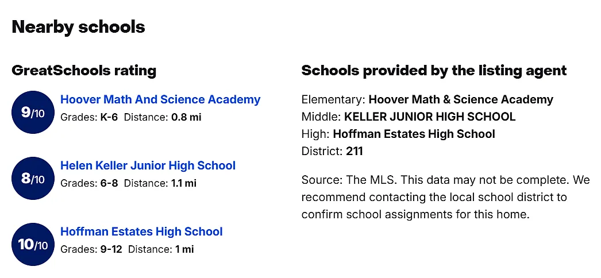Open the Helen Keller Junior High School link
The height and width of the screenshot is (278, 601).
pos(148,166)
